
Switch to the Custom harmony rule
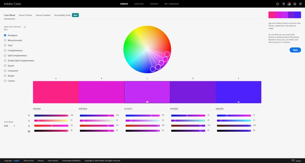(9, 81)
